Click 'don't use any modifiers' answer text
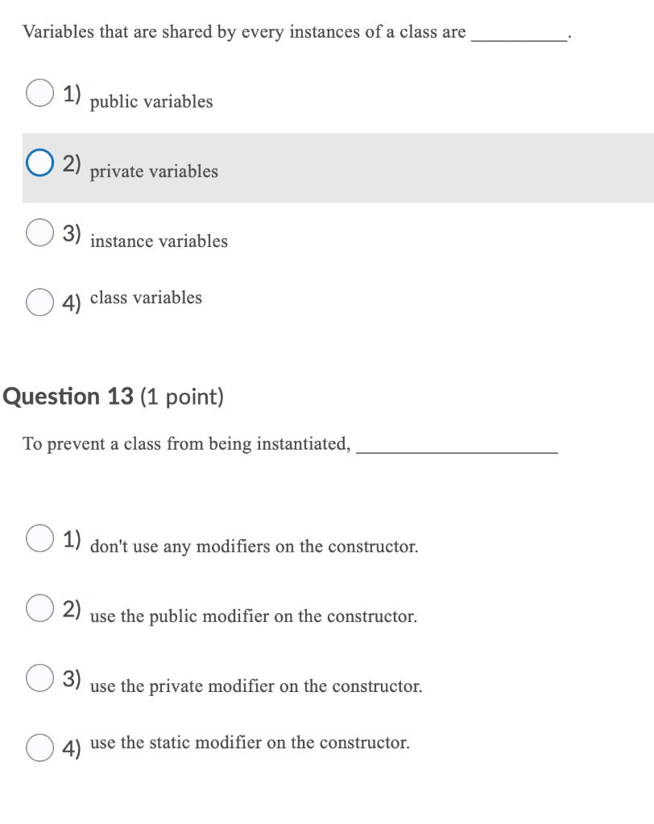This screenshot has width=654, height=824. coord(255,546)
